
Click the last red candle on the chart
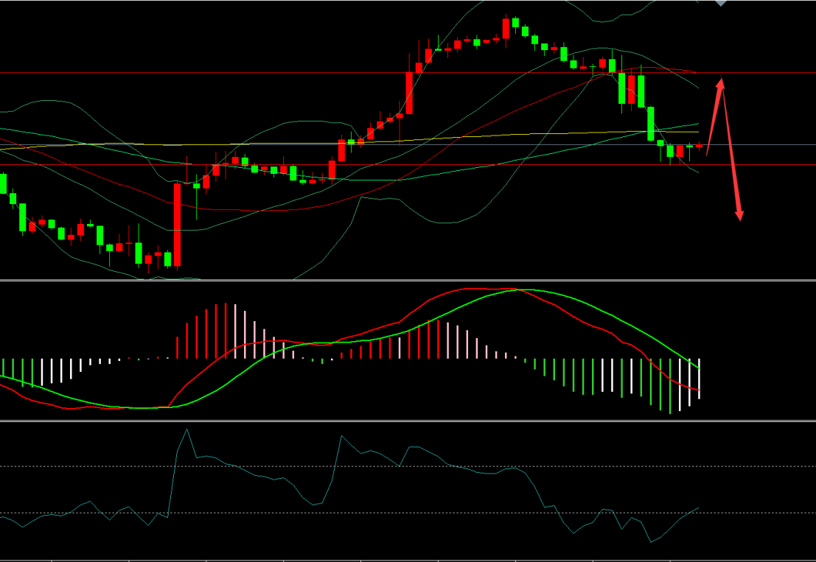click(x=699, y=146)
